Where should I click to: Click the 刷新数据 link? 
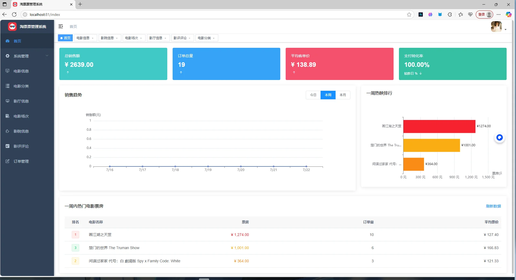click(x=493, y=206)
